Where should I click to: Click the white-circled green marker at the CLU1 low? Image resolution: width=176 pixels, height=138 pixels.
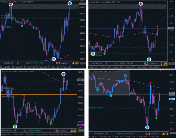tap(147, 127)
